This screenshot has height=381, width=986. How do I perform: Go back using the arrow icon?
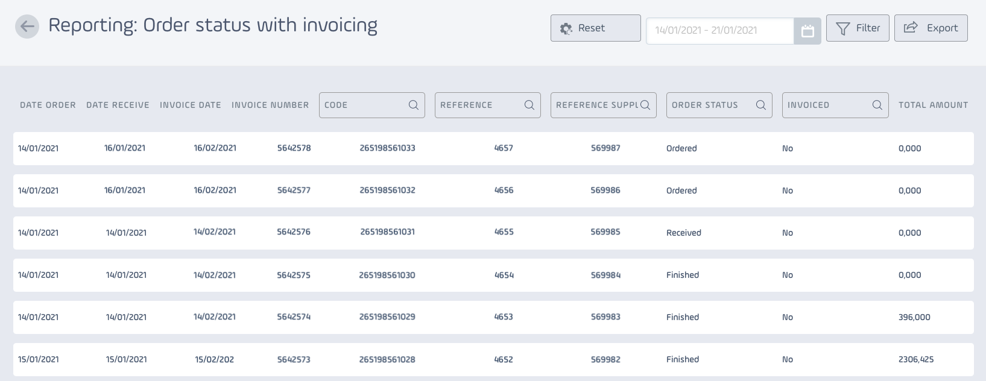pos(27,27)
